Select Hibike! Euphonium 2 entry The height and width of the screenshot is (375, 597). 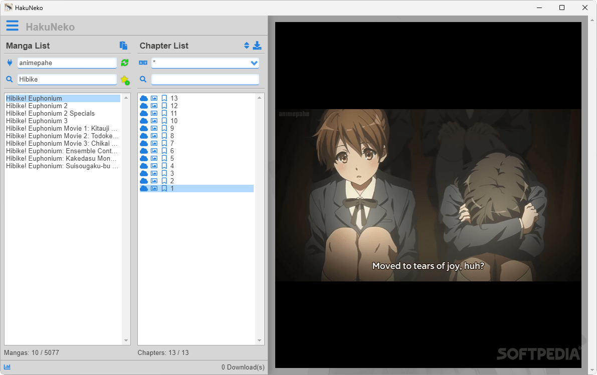tap(63, 106)
